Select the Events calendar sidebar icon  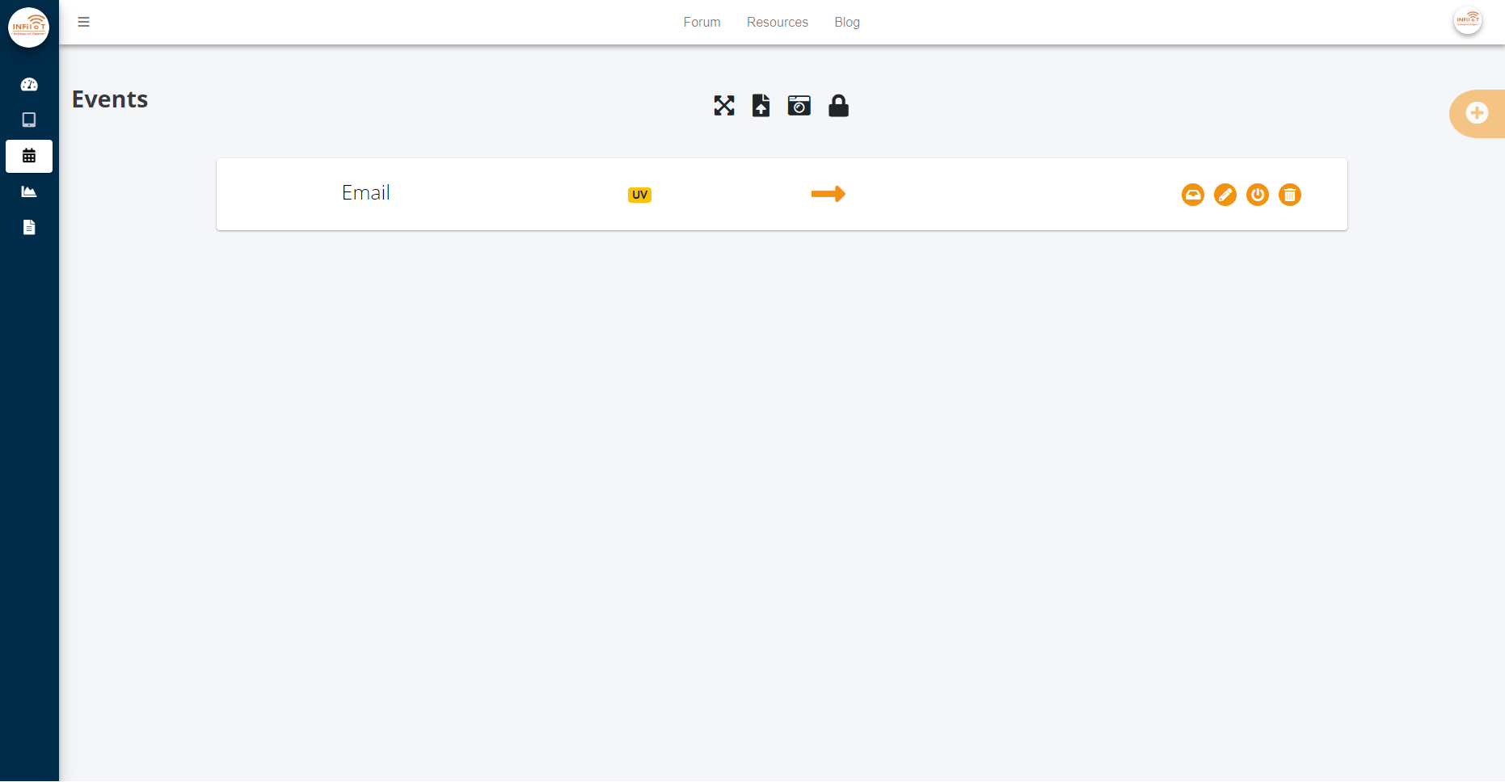tap(29, 156)
